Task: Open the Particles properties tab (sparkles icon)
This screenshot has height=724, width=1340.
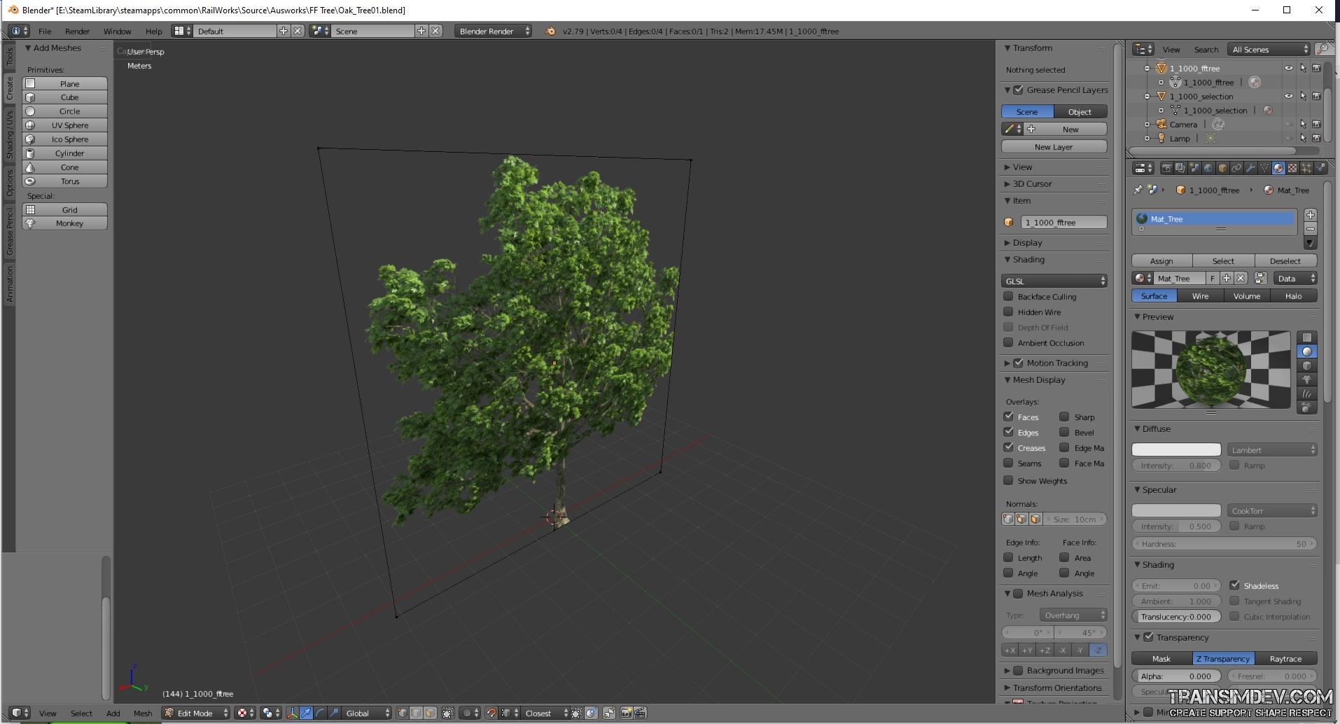Action: [x=1306, y=168]
